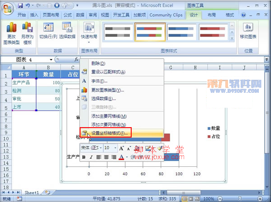Choose the red chart style thumbnail

coord(213,32)
